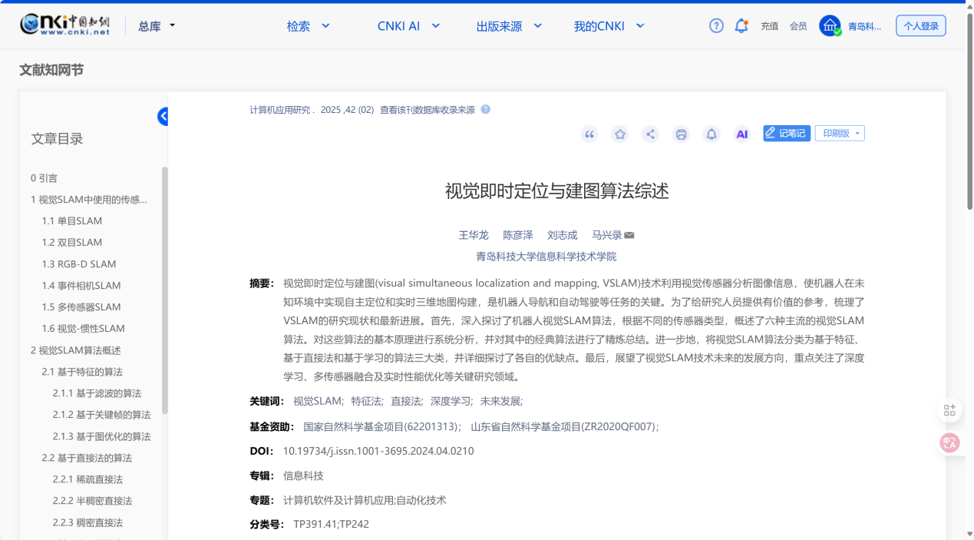Open the AI assistant icon
Image resolution: width=974 pixels, height=540 pixels.
[741, 134]
